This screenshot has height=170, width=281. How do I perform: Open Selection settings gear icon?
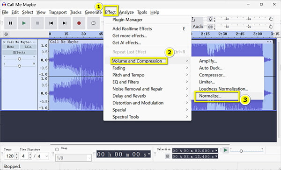click(167, 156)
